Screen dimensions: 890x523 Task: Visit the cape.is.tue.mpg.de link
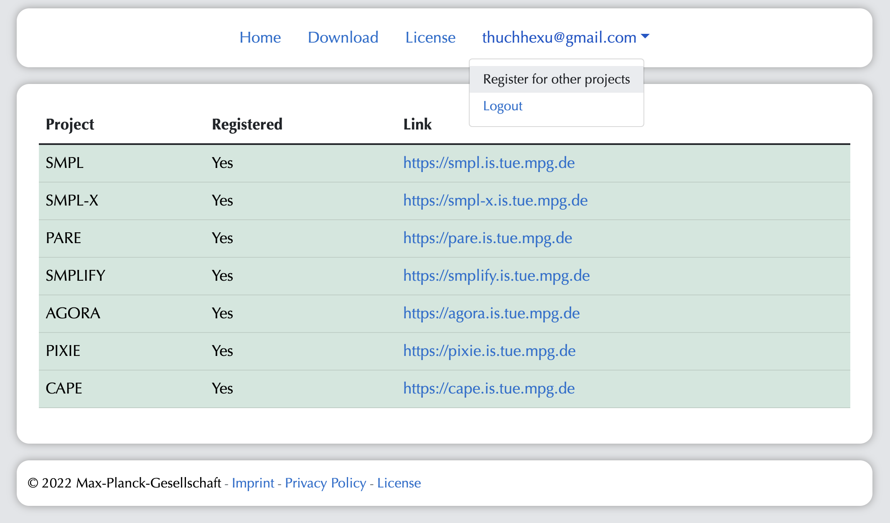pos(489,388)
